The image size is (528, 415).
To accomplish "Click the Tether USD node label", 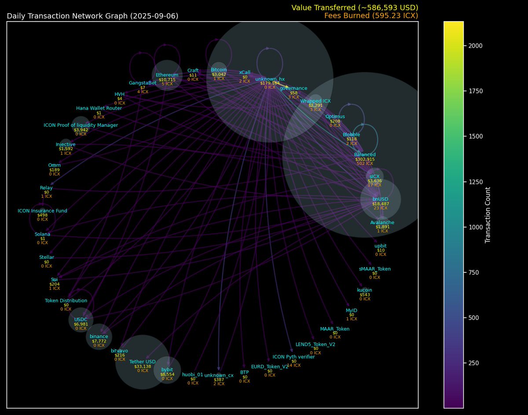I will point(143,361).
